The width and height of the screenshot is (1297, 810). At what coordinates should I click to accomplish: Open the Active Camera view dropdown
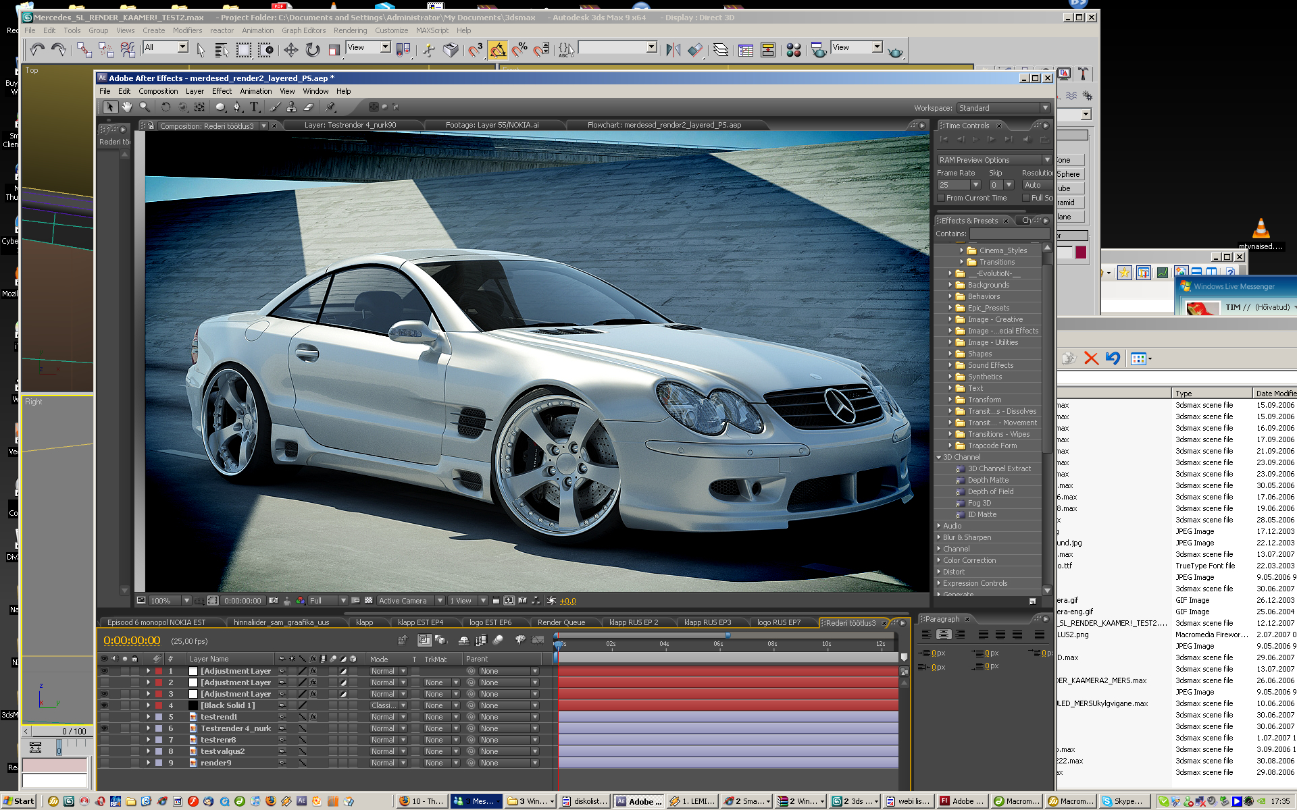(411, 600)
